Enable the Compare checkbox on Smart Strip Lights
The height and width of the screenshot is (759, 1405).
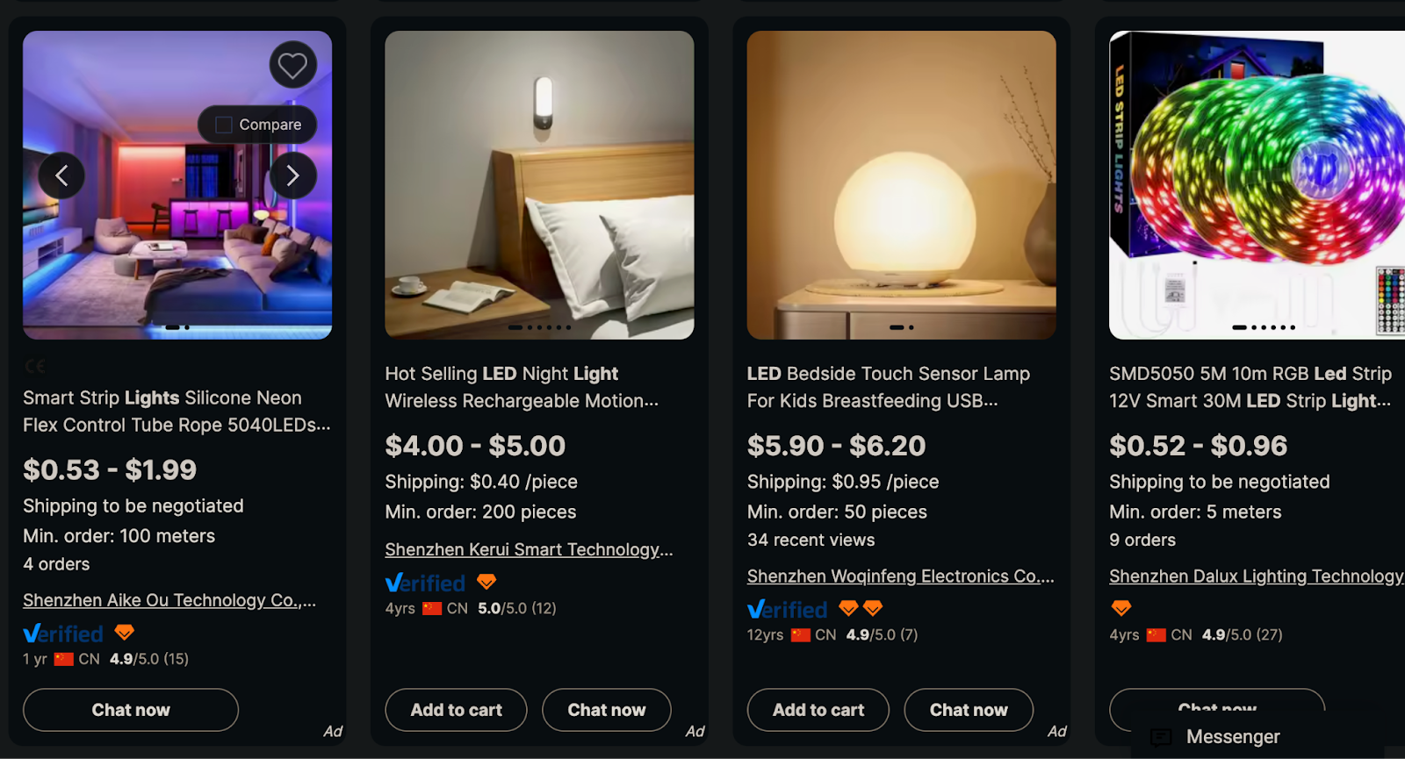(222, 125)
